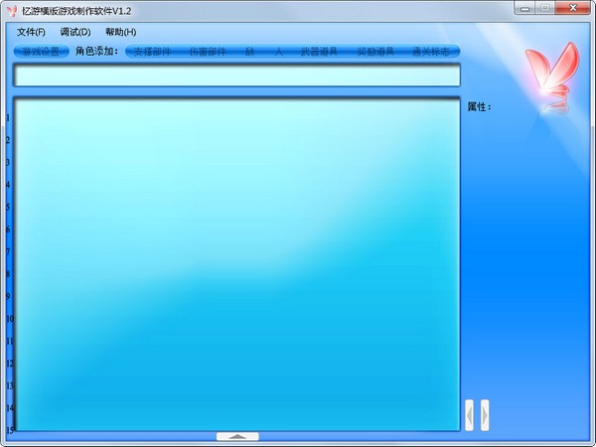Add a 伤害部件 role
The height and width of the screenshot is (447, 596).
pos(208,52)
